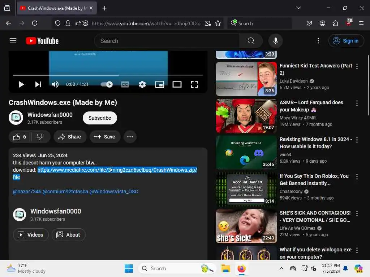Screen dimensions: 370x277
Task: Share the video
Action: (x=70, y=137)
